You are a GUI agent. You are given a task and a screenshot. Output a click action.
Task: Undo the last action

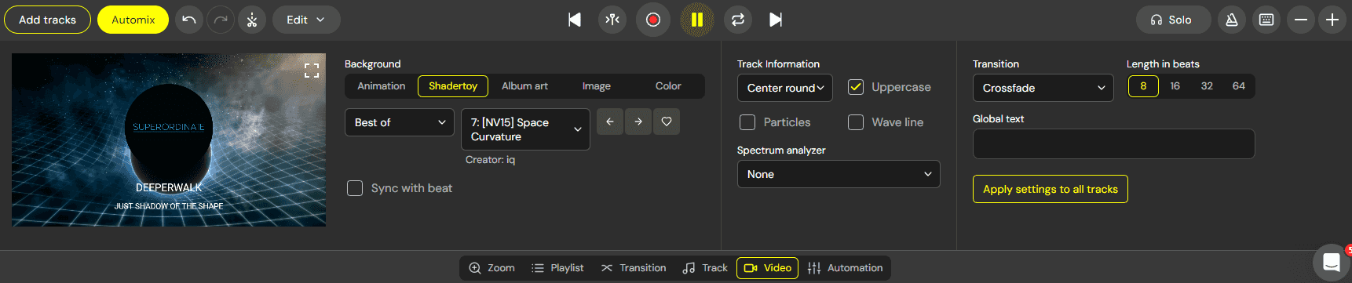pos(189,20)
